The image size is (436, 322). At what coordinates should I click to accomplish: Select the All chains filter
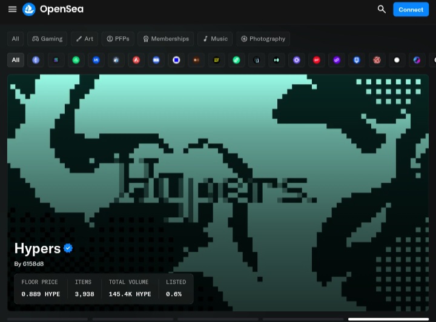(x=16, y=60)
